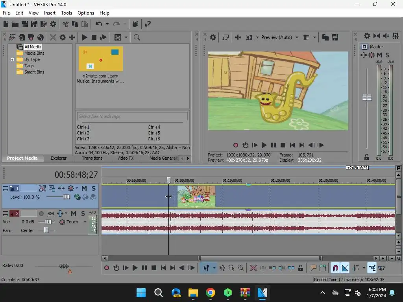This screenshot has height=302, width=403.
Task: Create a new project from main toolbar
Action: [6, 24]
